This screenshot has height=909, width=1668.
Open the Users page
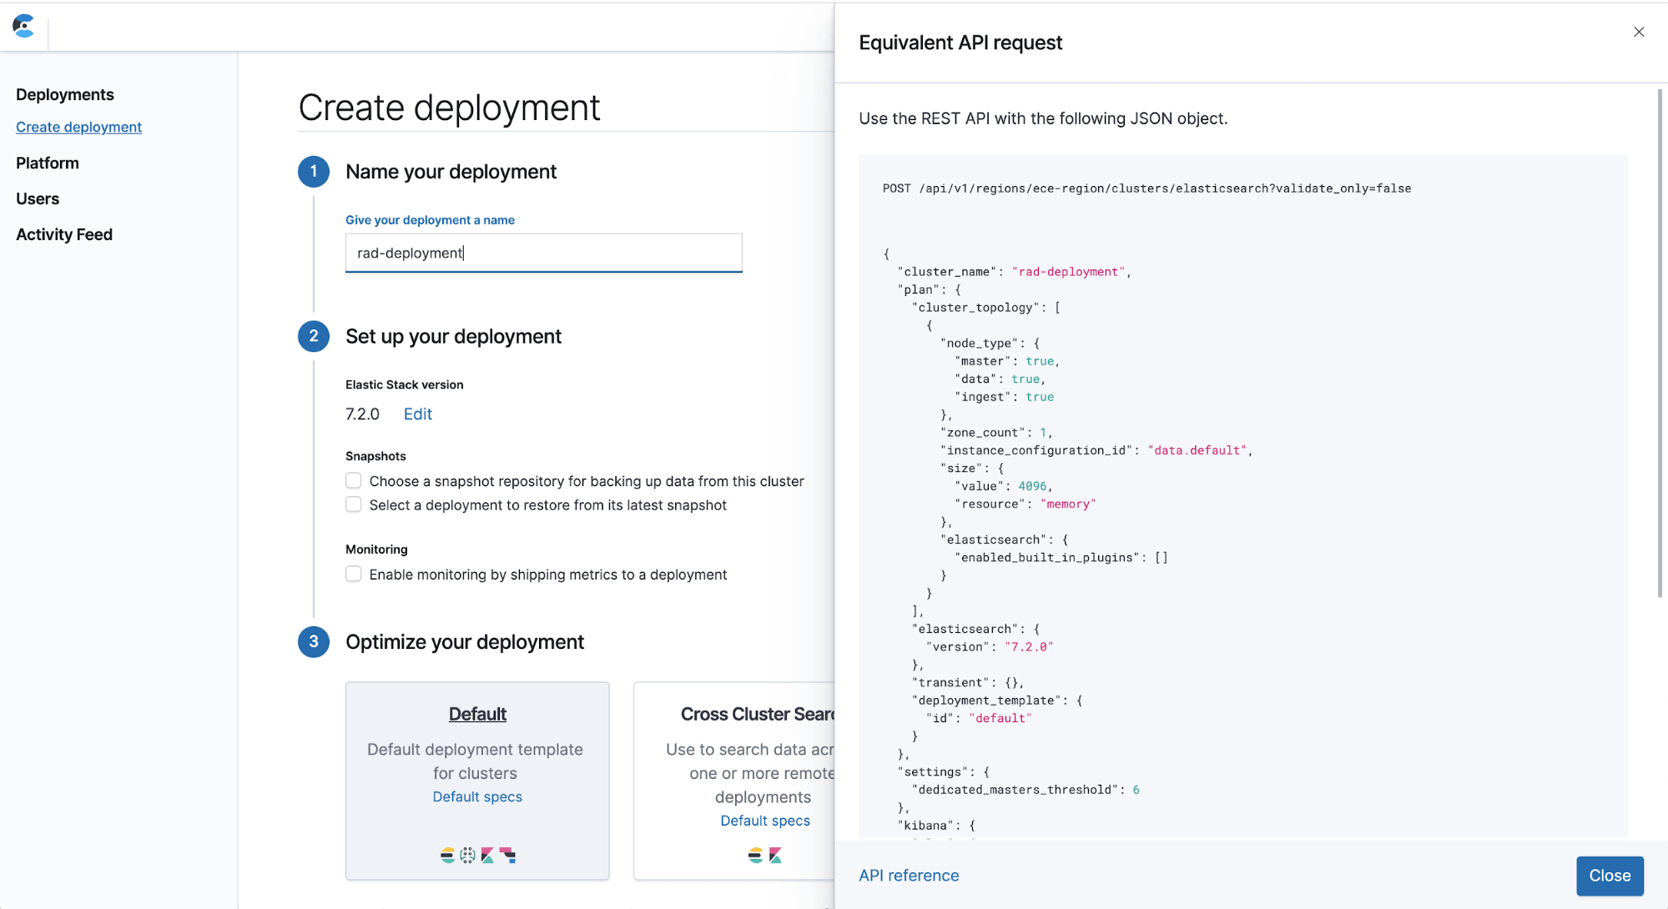coord(37,198)
